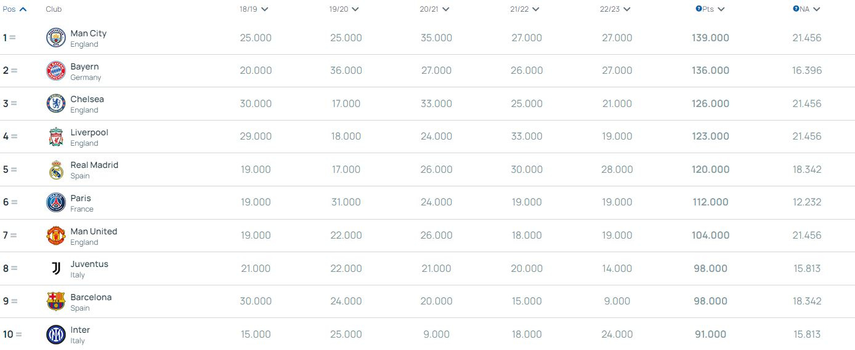The height and width of the screenshot is (350, 855).
Task: Open the Barcelona club name link
Action: point(91,297)
